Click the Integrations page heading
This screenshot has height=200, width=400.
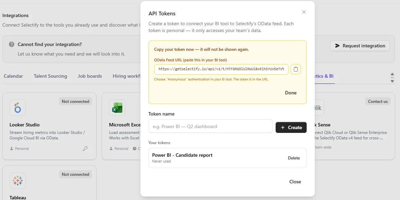click(16, 15)
